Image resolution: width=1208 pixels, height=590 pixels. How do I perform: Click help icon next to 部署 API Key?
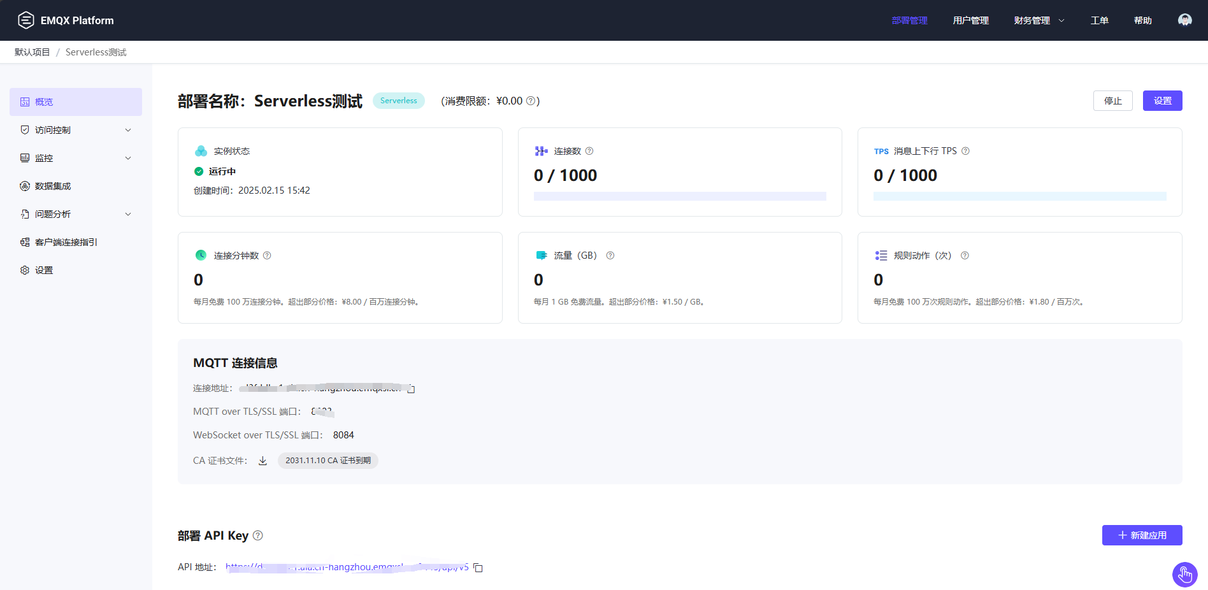pos(258,536)
